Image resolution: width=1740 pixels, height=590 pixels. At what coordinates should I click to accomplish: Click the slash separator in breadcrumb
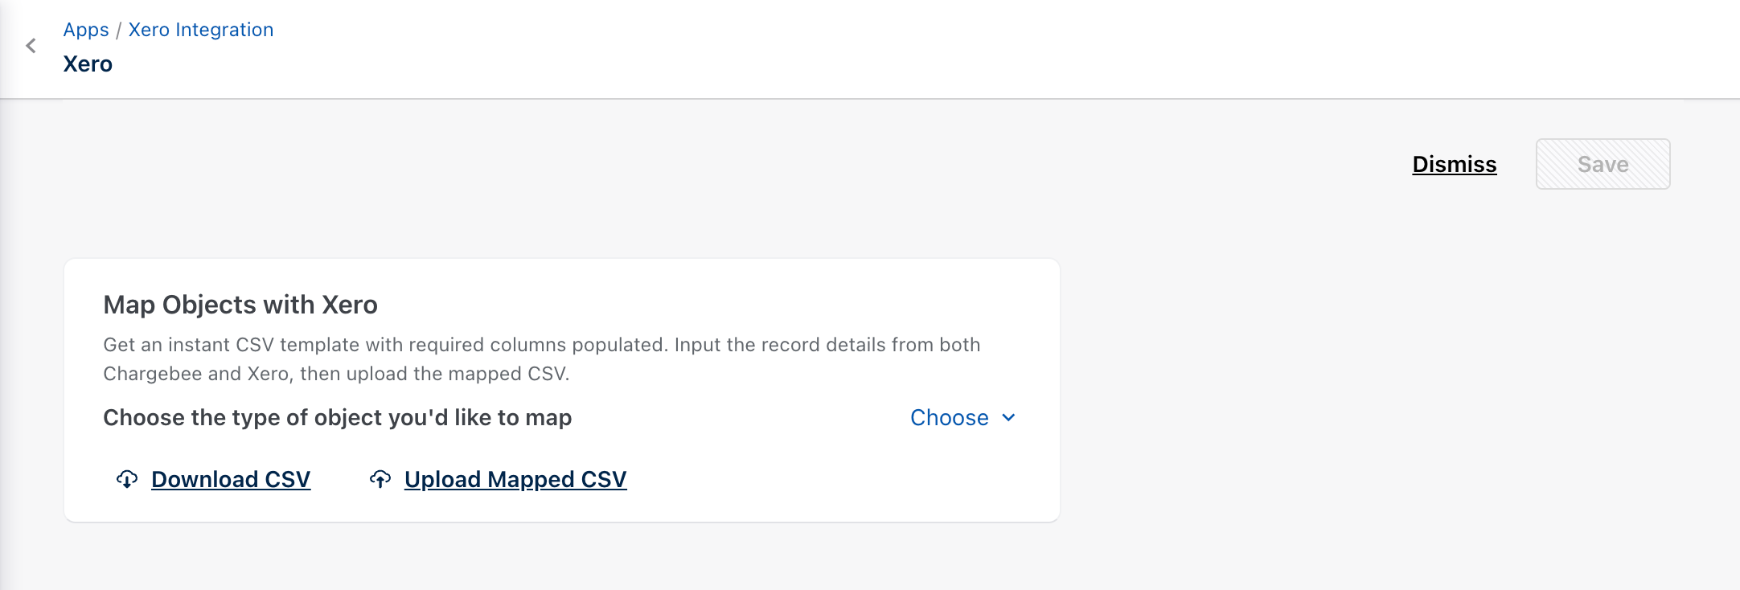(x=119, y=31)
